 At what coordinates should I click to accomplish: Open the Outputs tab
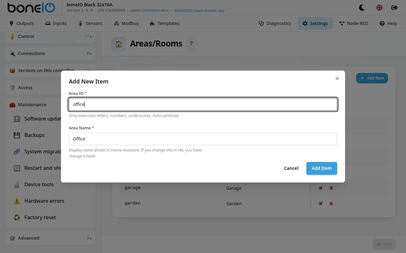22,23
